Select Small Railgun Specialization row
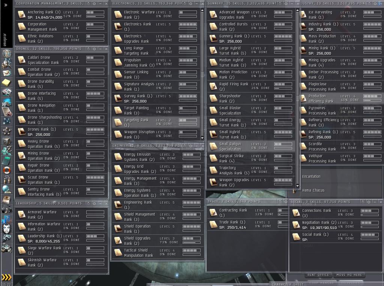 coord(251,146)
